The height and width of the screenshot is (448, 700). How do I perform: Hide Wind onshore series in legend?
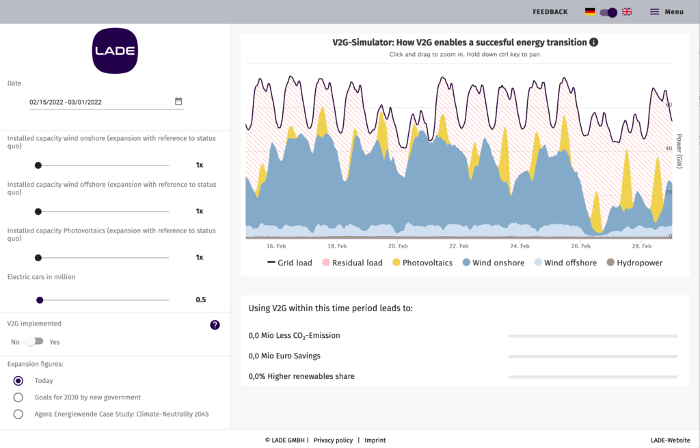click(493, 263)
